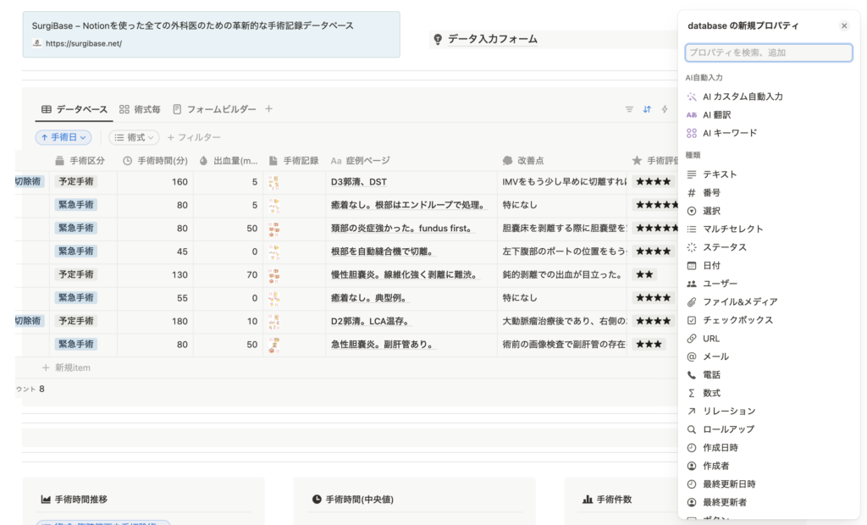This screenshot has width=867, height=525.
Task: Add a 最終更新日時 property
Action: pyautogui.click(x=769, y=484)
